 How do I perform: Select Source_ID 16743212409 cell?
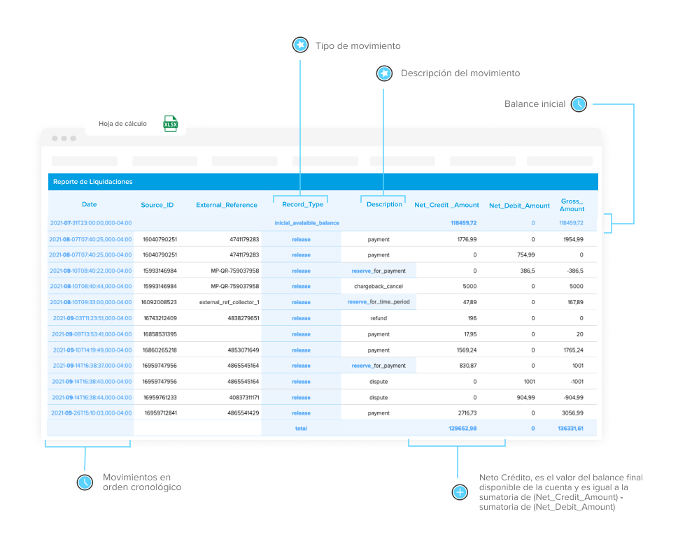pos(160,318)
